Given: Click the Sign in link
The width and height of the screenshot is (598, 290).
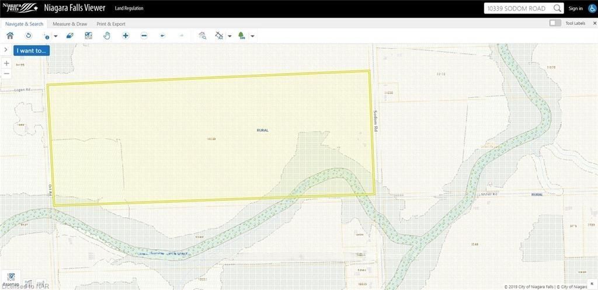Looking at the screenshot, I should click(575, 8).
